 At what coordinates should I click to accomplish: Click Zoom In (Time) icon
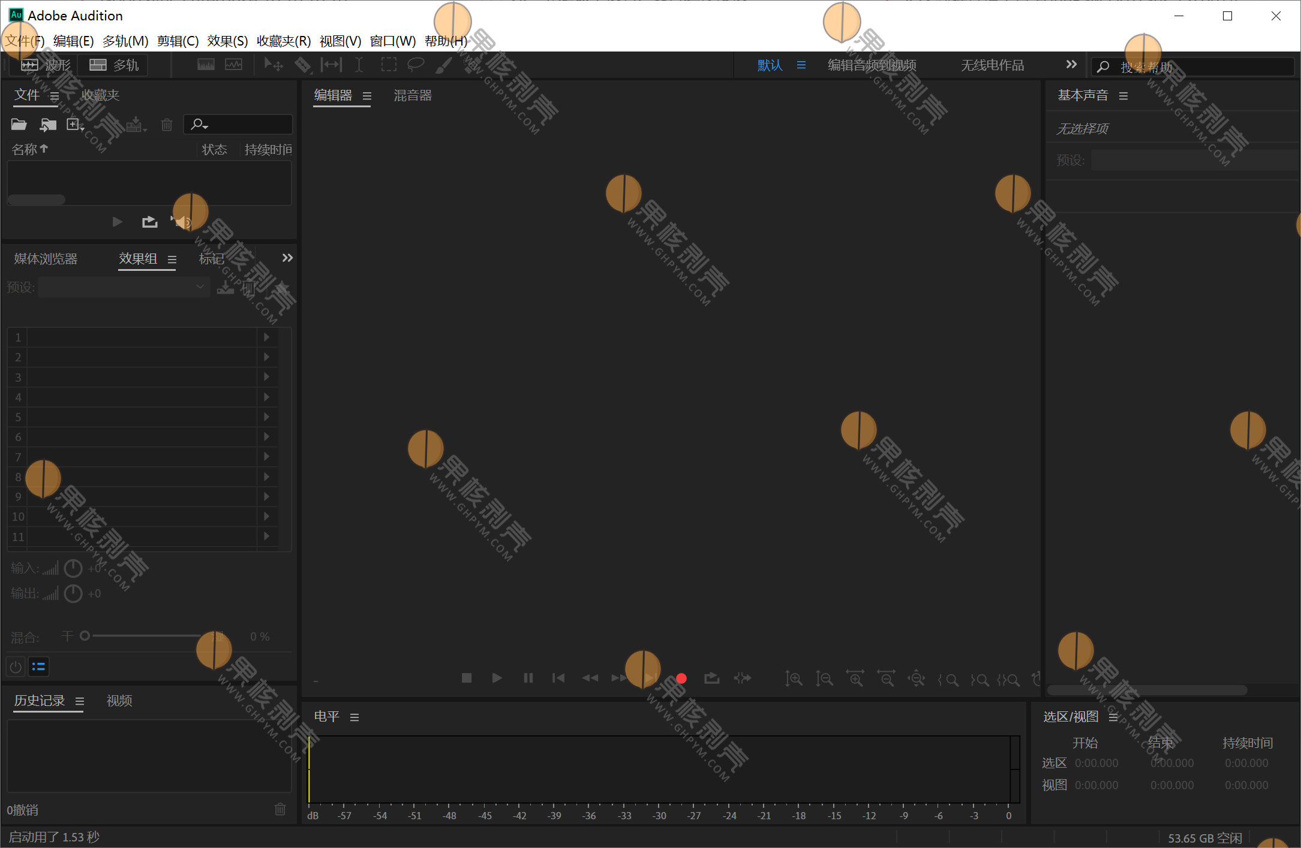tap(855, 678)
